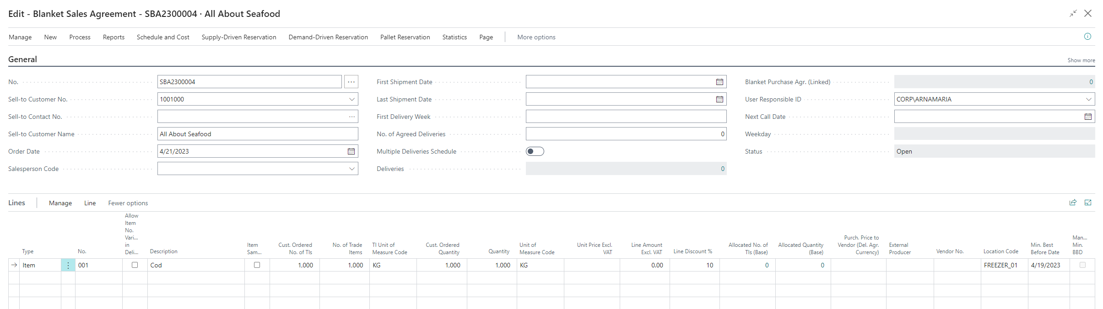Click the info icon on action bar

(1087, 37)
